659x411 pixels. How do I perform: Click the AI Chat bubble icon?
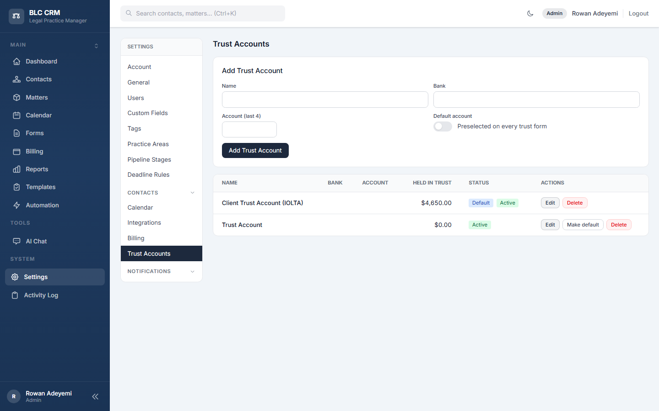16,241
